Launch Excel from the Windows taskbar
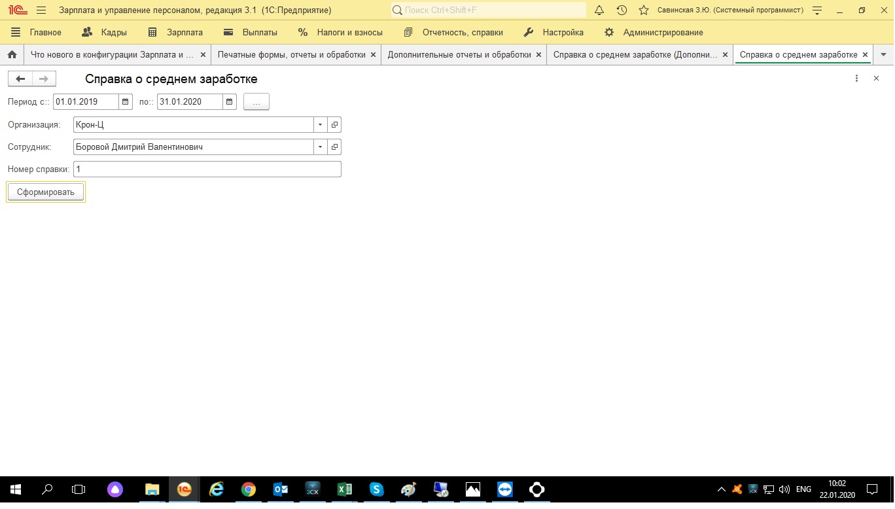 click(x=344, y=489)
